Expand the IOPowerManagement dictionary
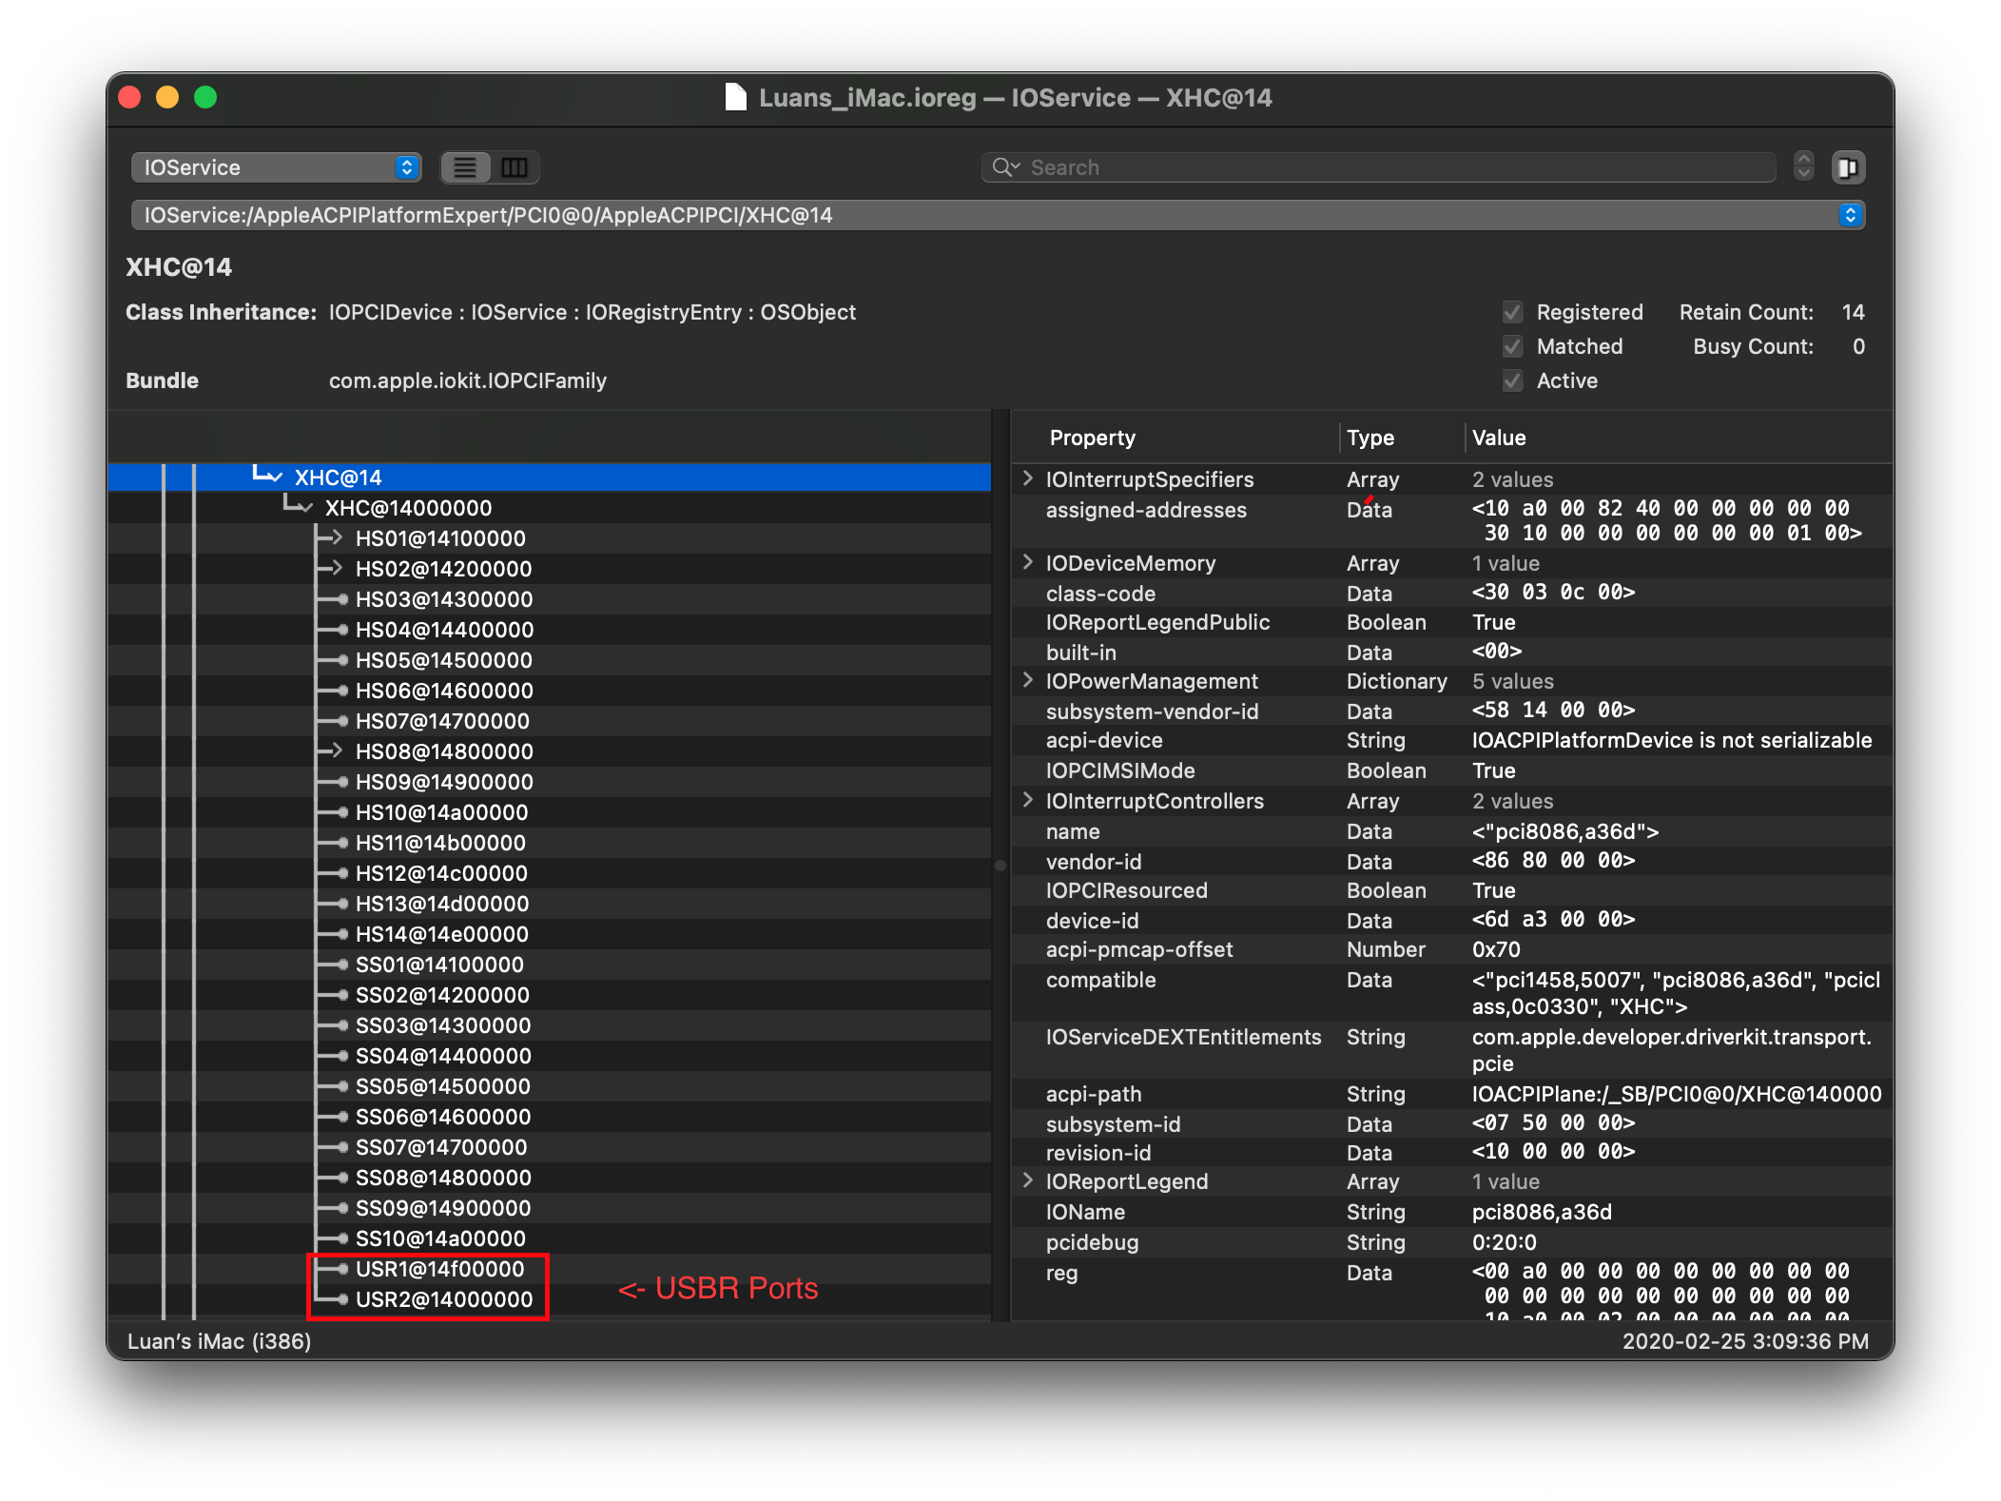Viewport: 2001px width, 1501px height. 1027,681
